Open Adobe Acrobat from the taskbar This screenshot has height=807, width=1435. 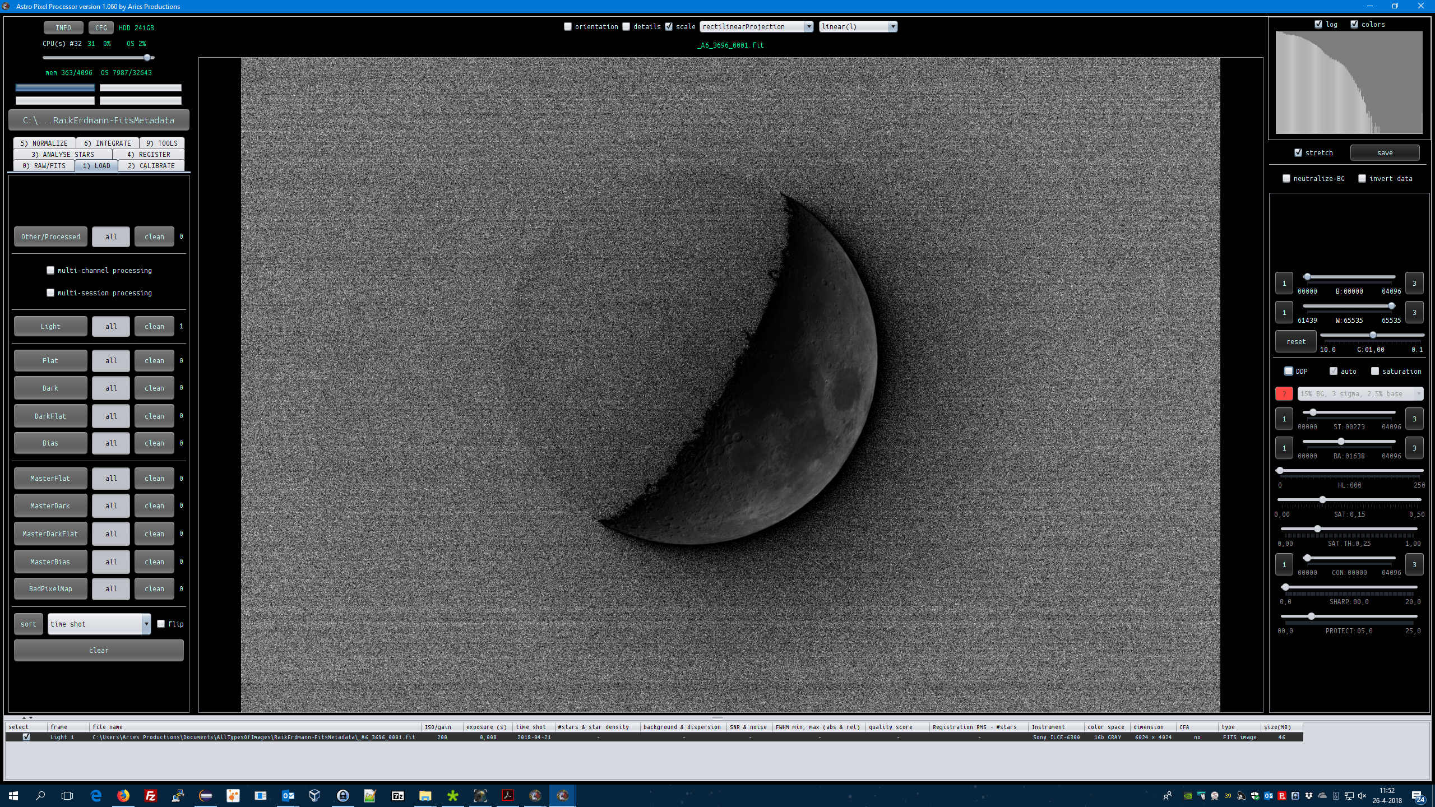click(x=507, y=795)
